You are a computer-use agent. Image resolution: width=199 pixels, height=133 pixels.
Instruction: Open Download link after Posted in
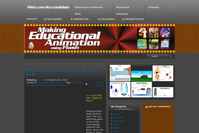43,82
